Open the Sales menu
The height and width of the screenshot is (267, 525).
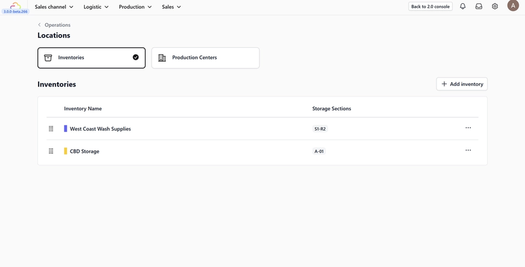pyautogui.click(x=171, y=7)
